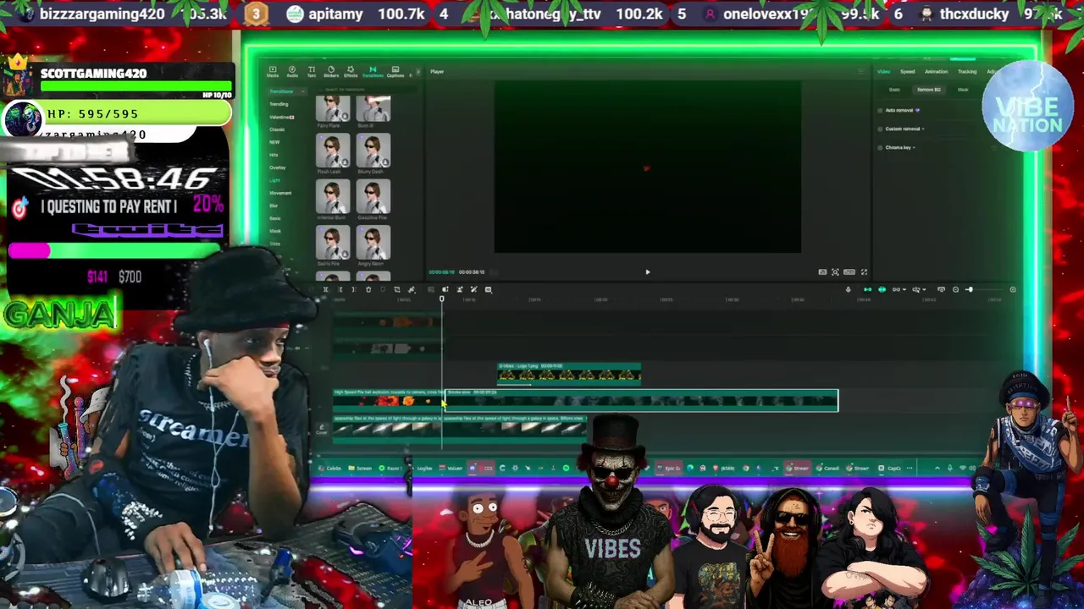The image size is (1084, 609).
Task: Click the delete trash icon in timeline toolbar
Action: click(x=368, y=289)
